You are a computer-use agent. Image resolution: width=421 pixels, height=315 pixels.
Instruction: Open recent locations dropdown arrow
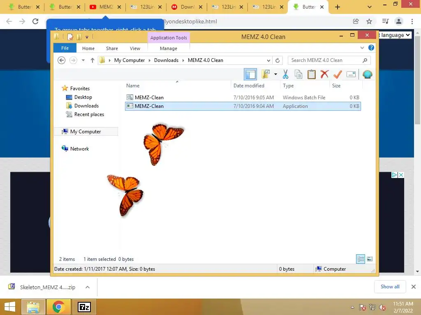pos(83,60)
